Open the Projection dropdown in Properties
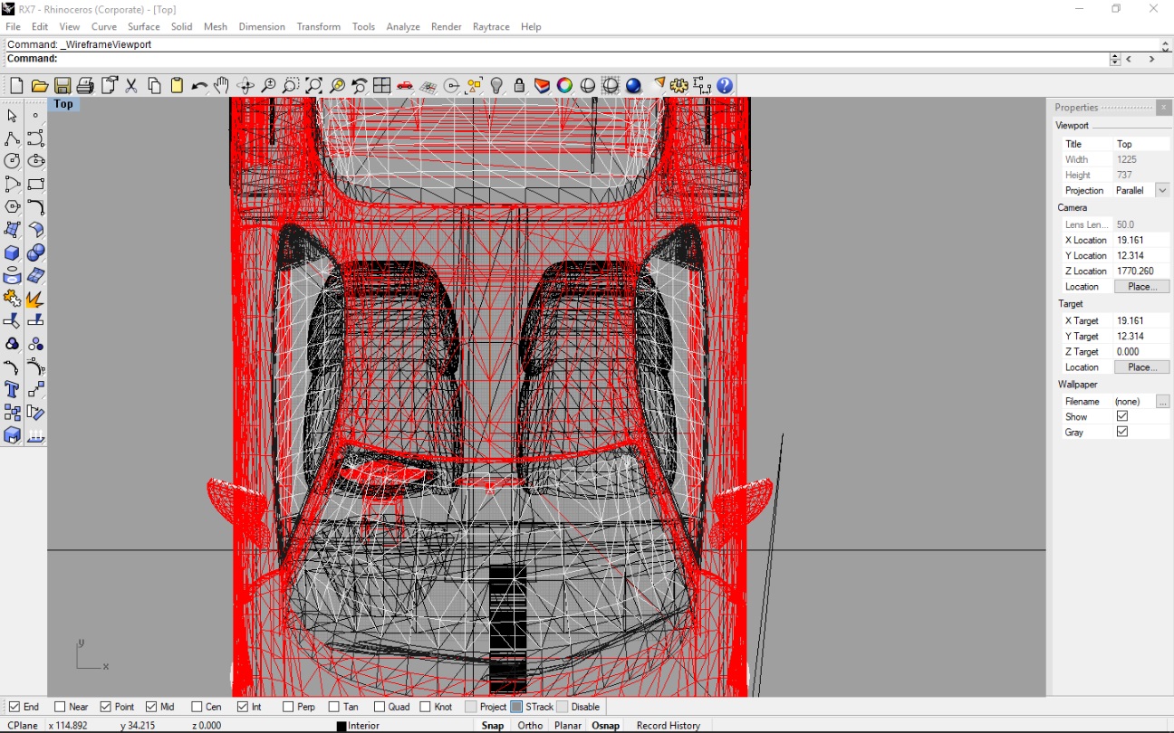 (1162, 190)
